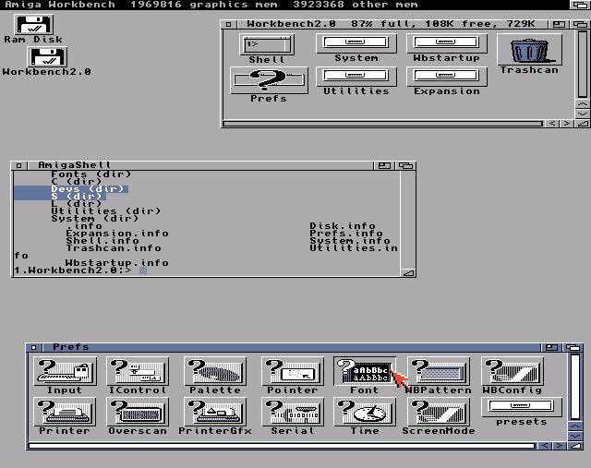Click Prefs window scroll down arrow
591x468 pixels.
[x=575, y=436]
